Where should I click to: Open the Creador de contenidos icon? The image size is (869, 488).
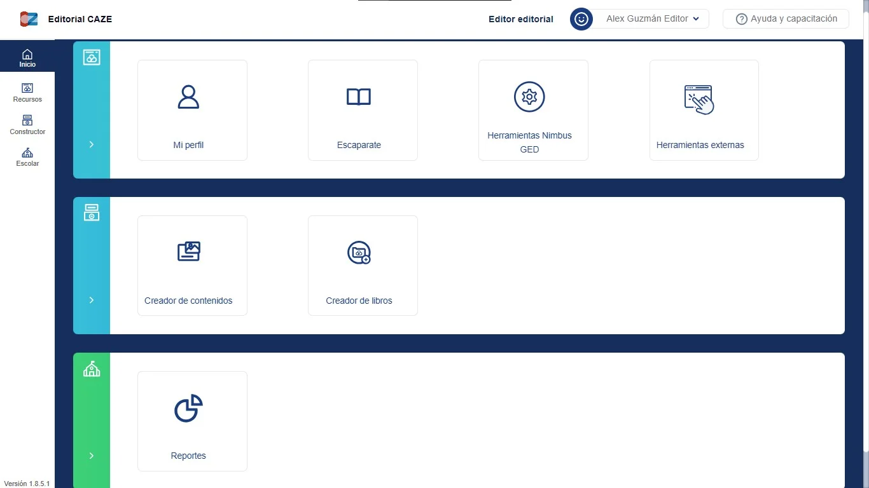coord(188,252)
